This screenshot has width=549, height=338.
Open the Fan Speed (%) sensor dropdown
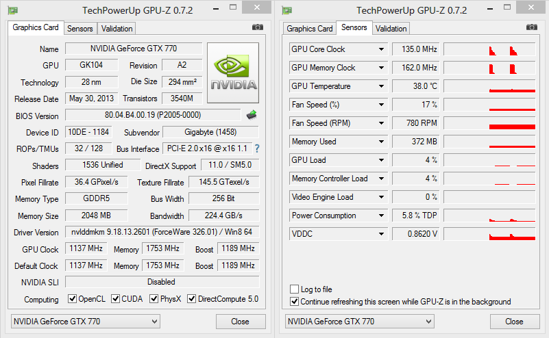[381, 105]
